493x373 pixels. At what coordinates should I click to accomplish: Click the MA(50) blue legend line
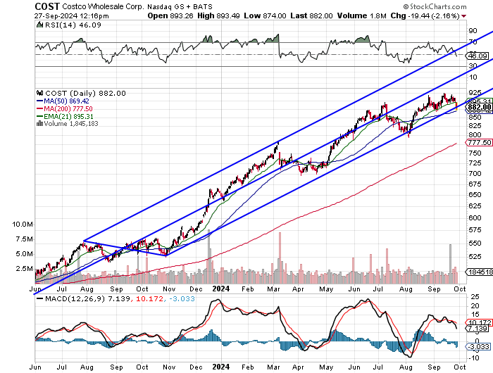click(39, 101)
